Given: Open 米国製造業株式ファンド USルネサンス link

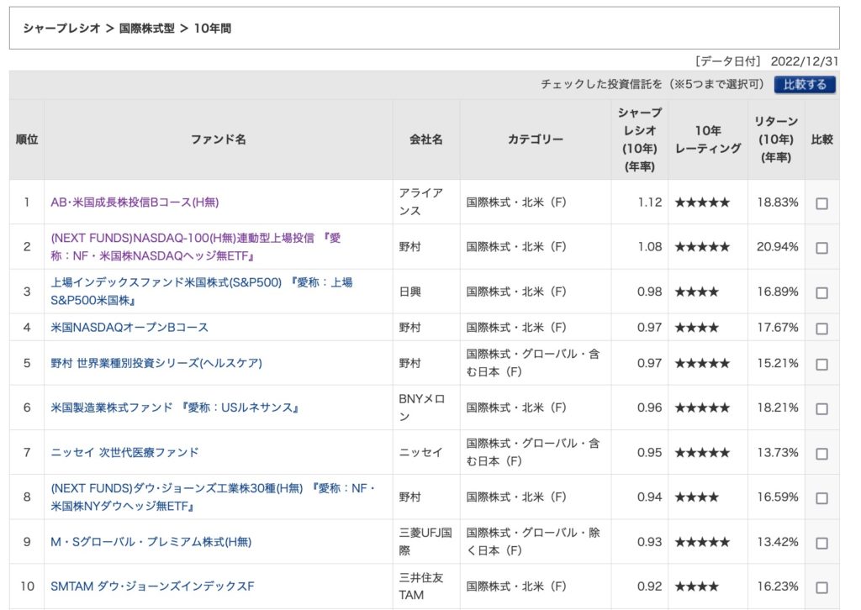Looking at the screenshot, I should [175, 408].
